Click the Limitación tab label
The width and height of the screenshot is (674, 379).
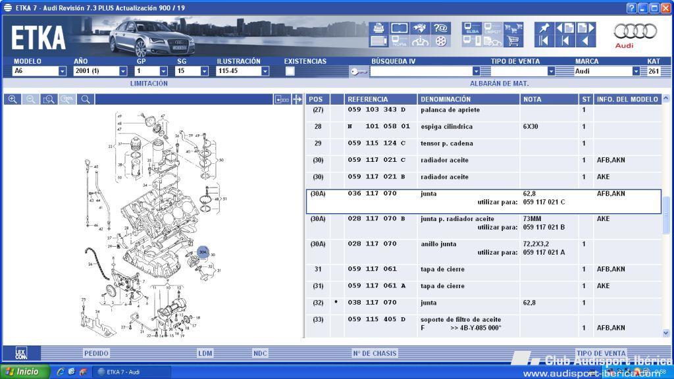pos(149,84)
